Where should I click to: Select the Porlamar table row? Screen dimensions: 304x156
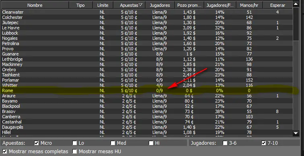click(147, 80)
